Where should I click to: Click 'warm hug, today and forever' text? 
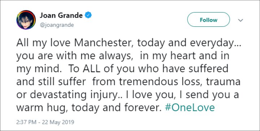[x=89, y=108]
